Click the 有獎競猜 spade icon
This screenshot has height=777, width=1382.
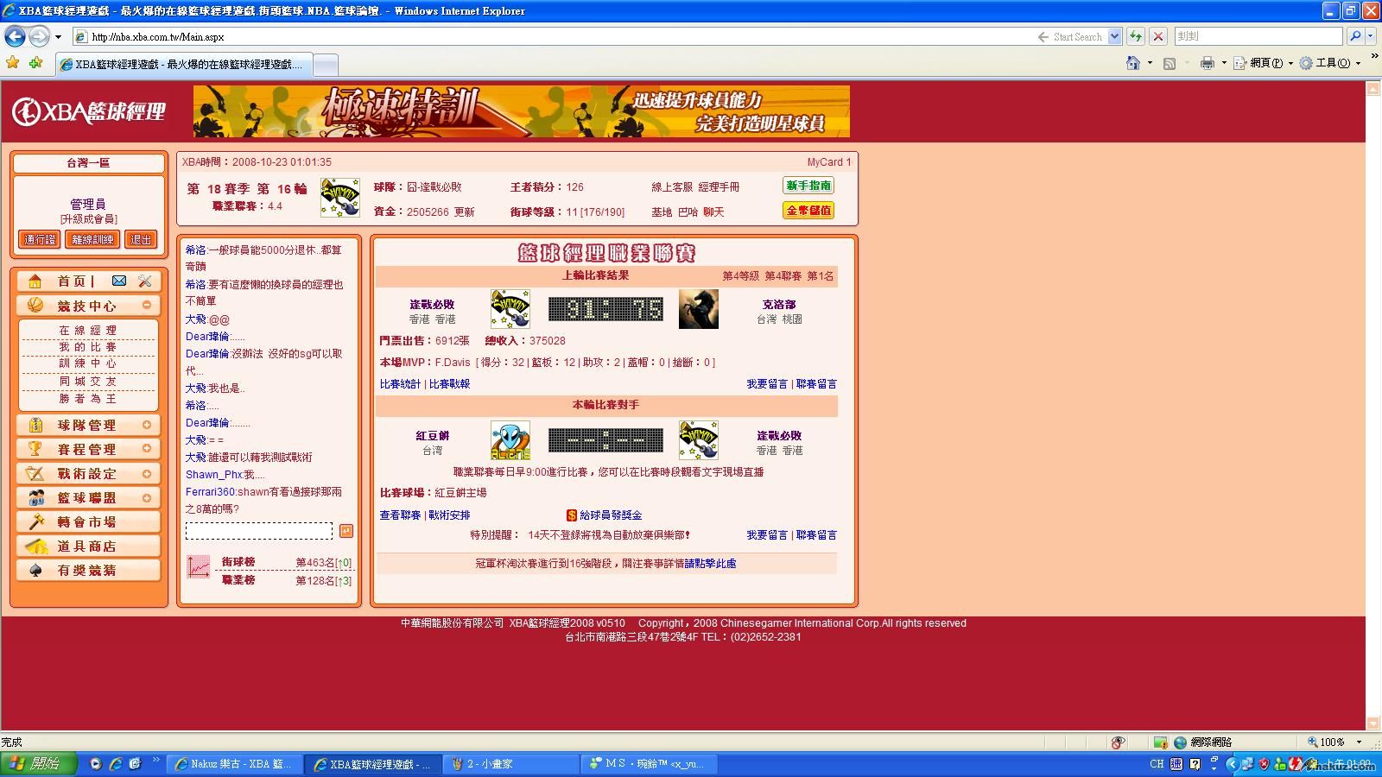(35, 570)
